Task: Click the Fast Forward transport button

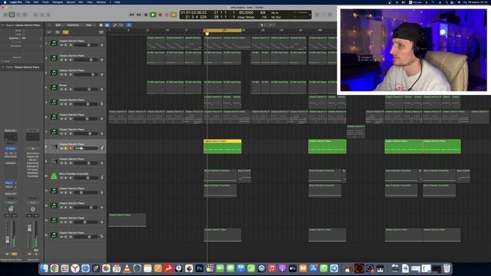Action: [139, 15]
